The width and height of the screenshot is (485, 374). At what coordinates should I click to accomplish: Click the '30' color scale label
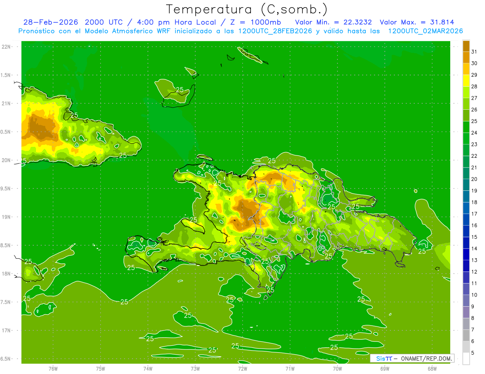pyautogui.click(x=474, y=63)
